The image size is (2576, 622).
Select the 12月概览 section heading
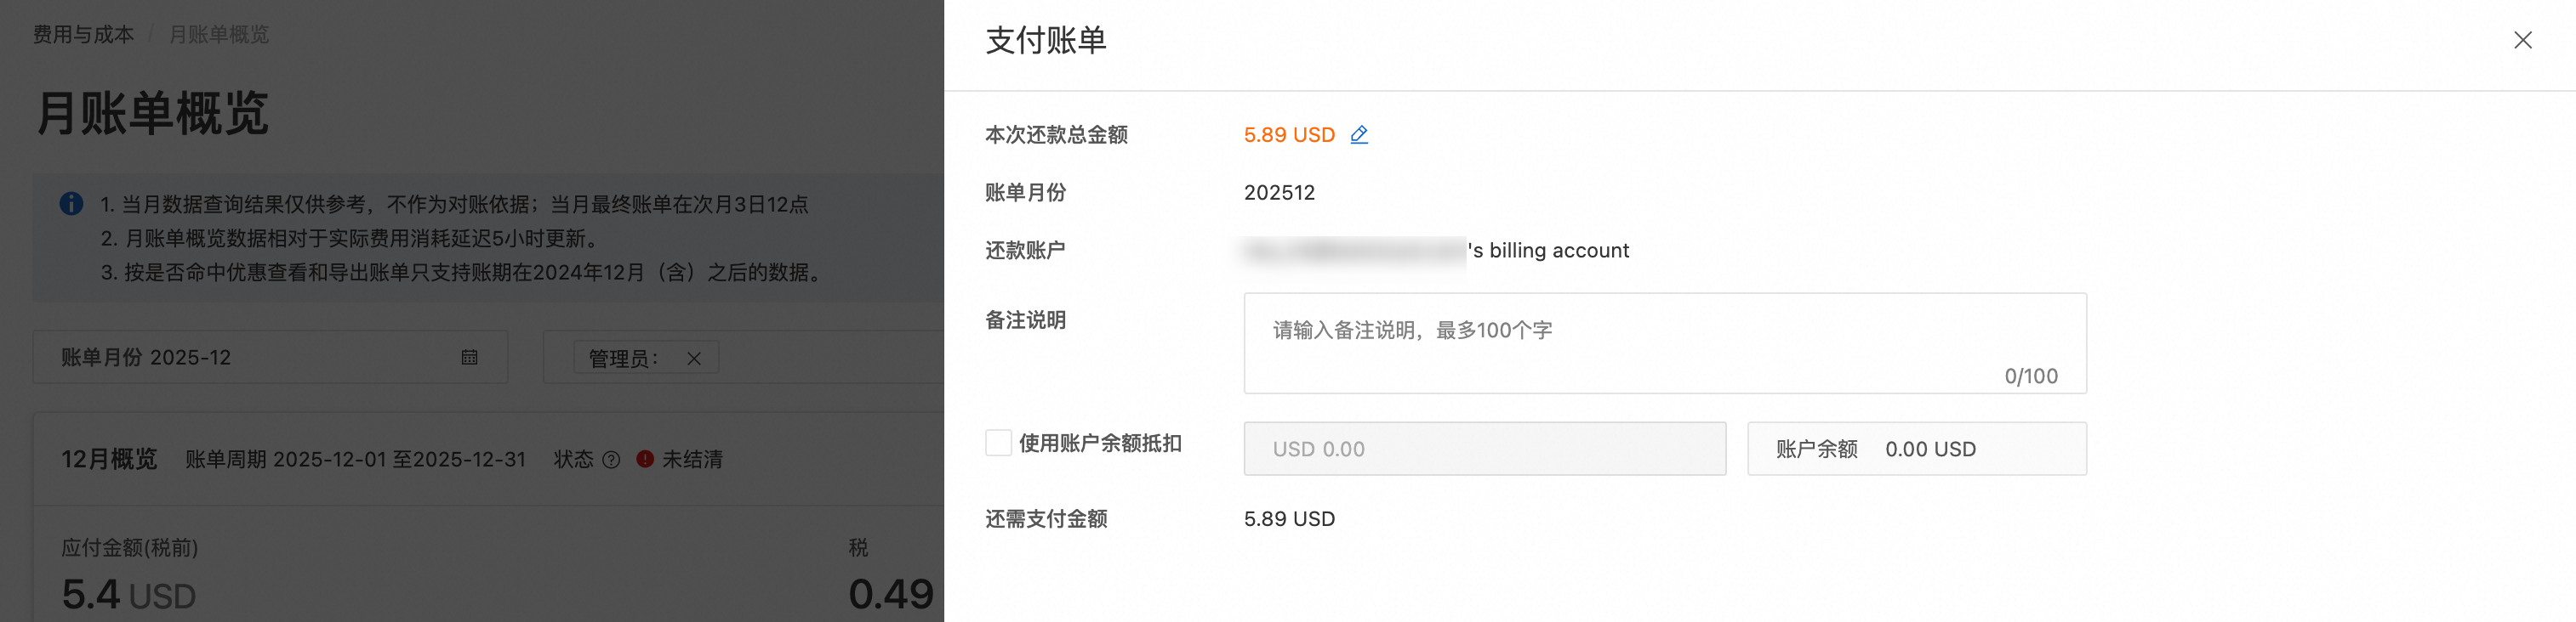[109, 459]
